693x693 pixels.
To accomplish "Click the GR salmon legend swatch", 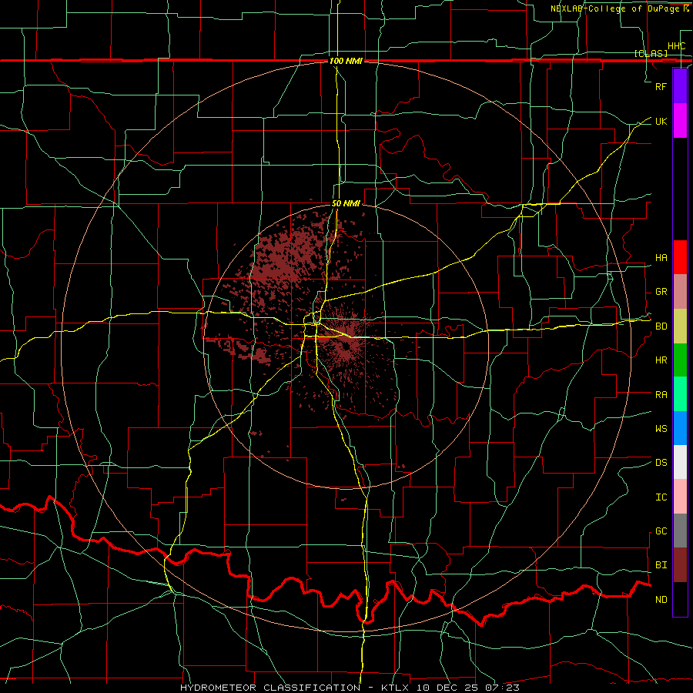I will 680,291.
